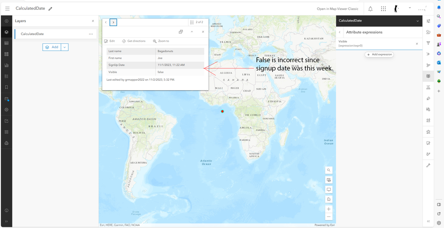
Task: Open options ellipsis for CalculatedDate layer
Action: click(x=91, y=34)
